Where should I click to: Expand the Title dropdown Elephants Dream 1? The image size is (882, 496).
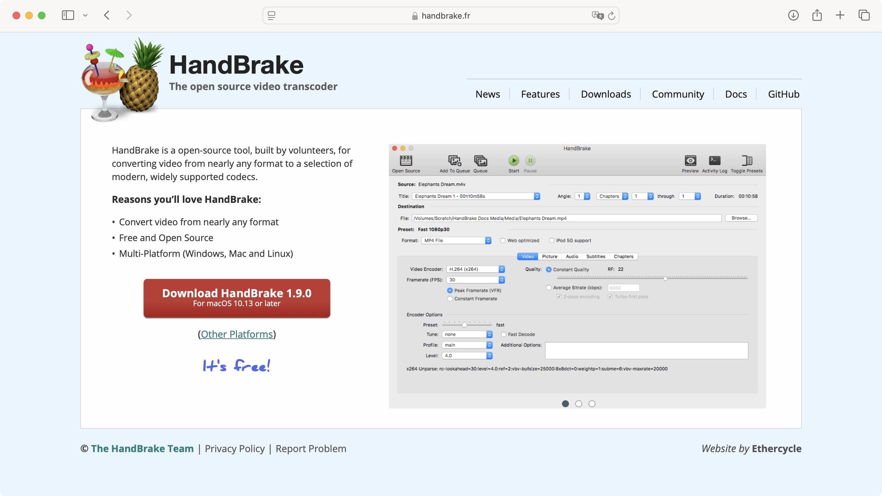(x=476, y=196)
